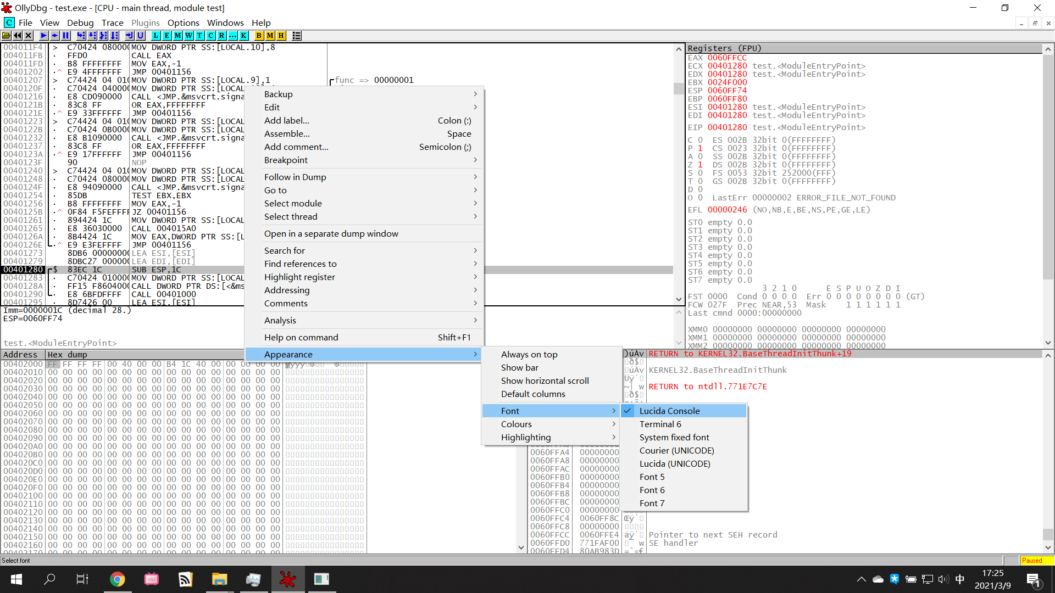
Task: Click the volume icon in system tray
Action: pyautogui.click(x=943, y=579)
